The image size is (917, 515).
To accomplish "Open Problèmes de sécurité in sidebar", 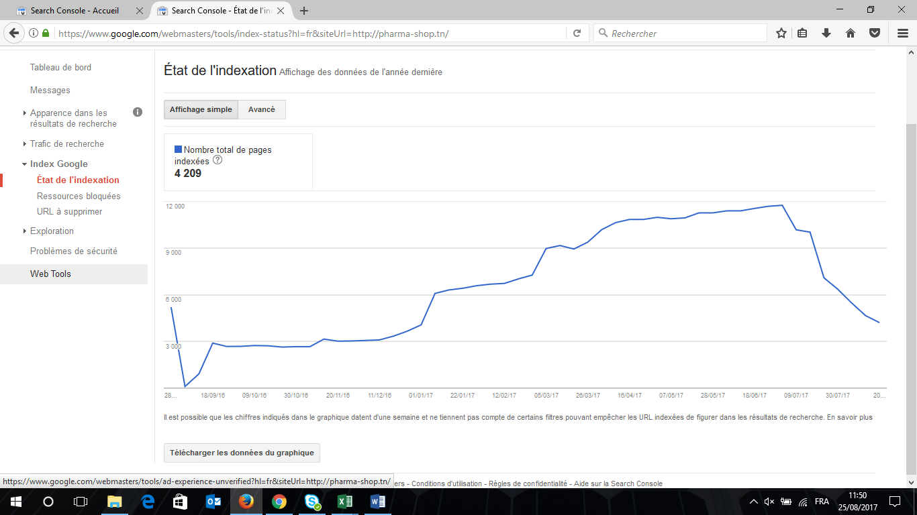I will pyautogui.click(x=74, y=251).
